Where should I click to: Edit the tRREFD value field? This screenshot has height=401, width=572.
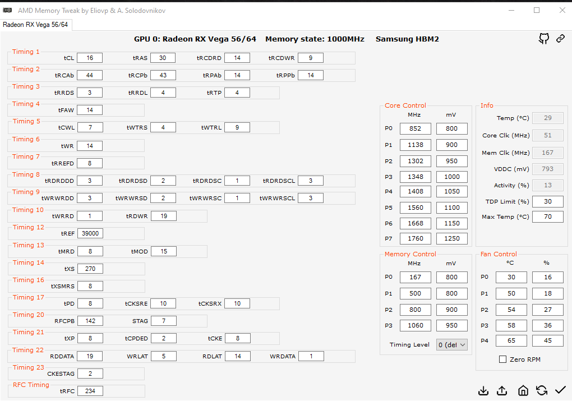[x=90, y=163]
